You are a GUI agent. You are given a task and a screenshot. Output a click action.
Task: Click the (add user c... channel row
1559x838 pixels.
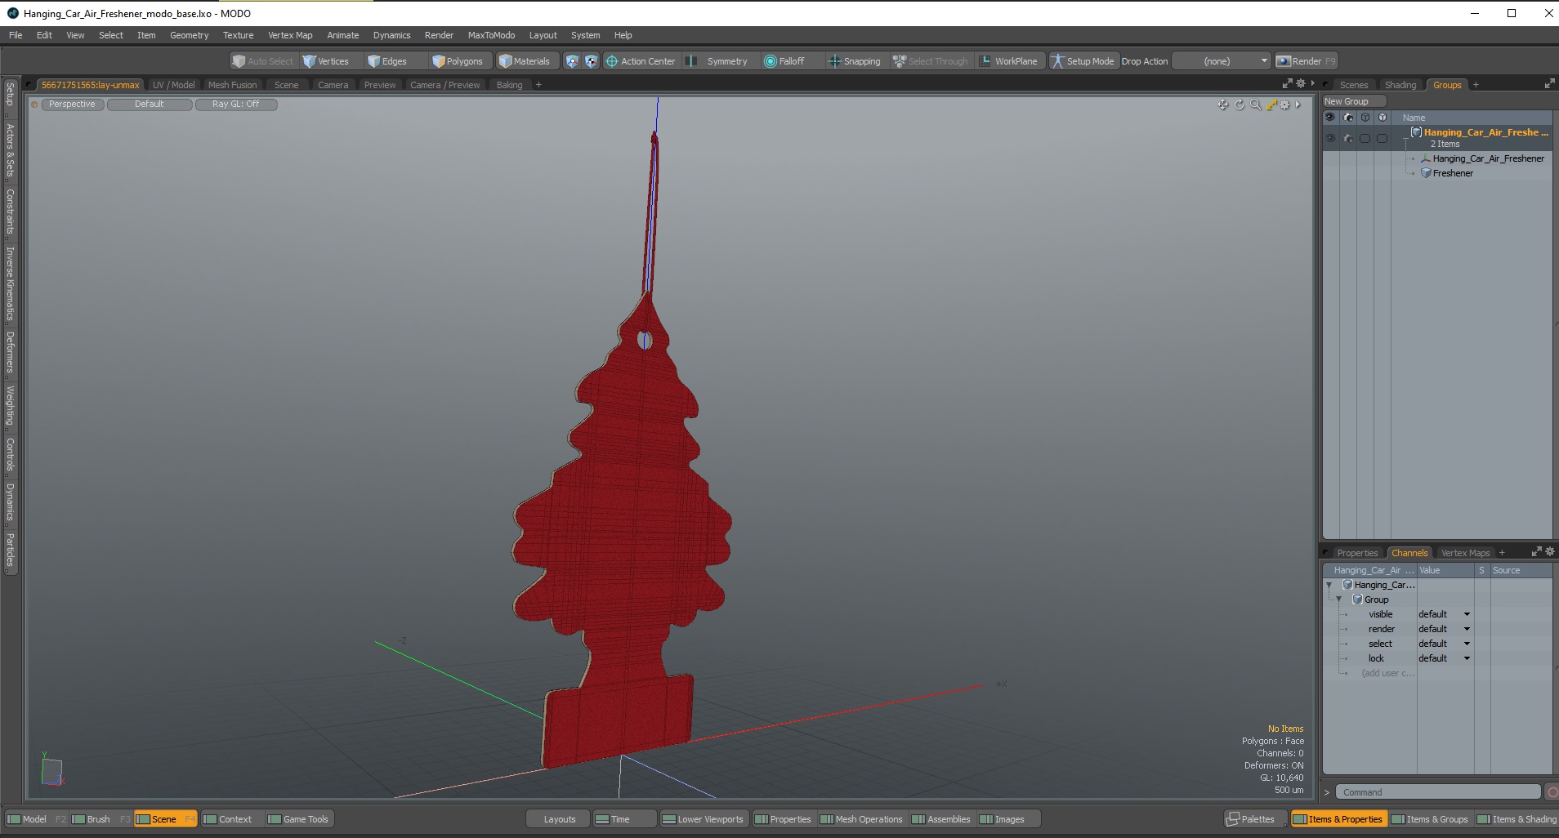tap(1387, 673)
